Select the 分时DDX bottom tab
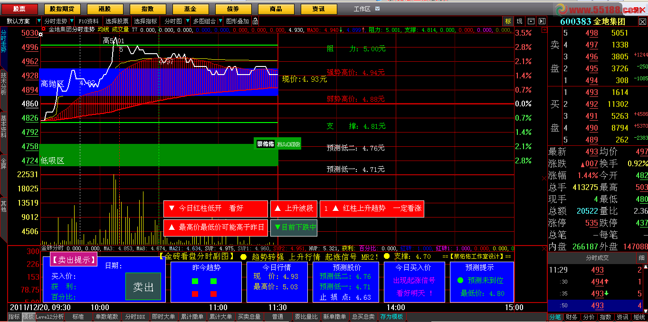 click(135, 317)
